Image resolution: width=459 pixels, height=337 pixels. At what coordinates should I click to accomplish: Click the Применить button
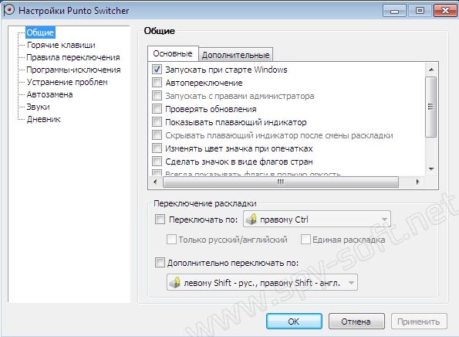click(x=419, y=322)
